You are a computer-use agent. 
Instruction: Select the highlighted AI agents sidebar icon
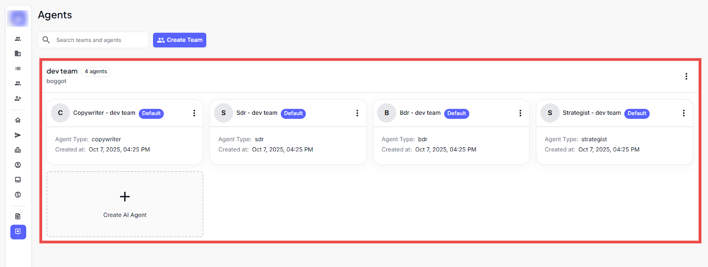pyautogui.click(x=18, y=232)
